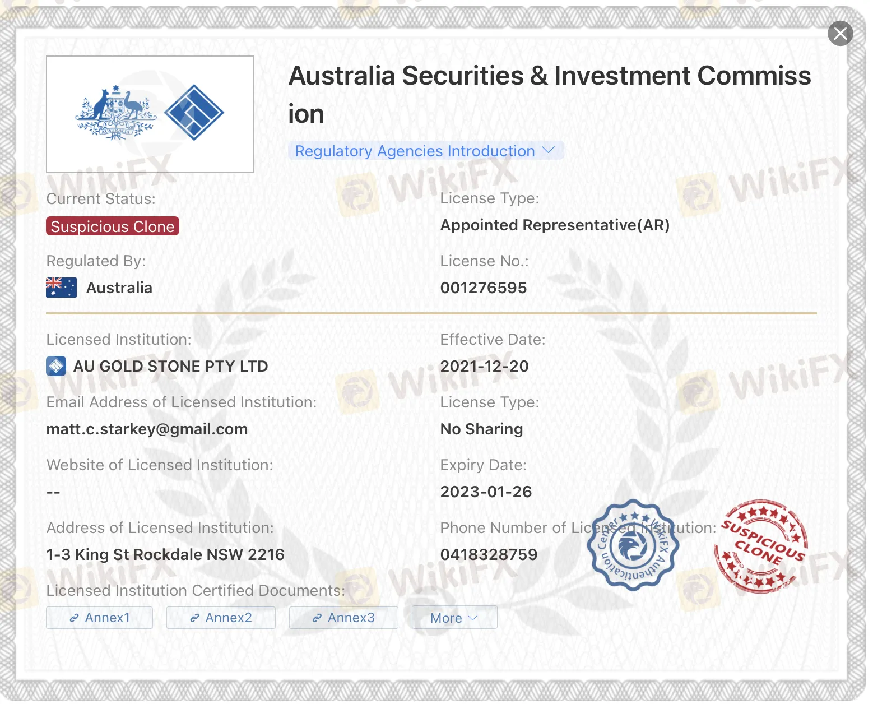Click the Australian flag icon
The width and height of the screenshot is (873, 704).
(x=61, y=288)
